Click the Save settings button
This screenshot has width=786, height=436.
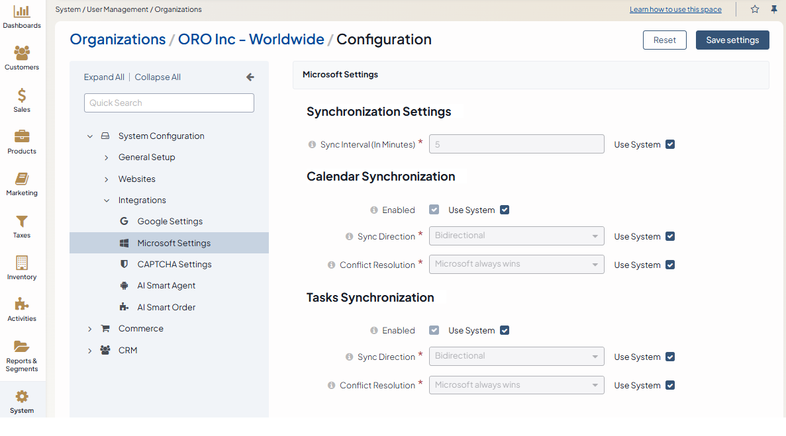(732, 40)
